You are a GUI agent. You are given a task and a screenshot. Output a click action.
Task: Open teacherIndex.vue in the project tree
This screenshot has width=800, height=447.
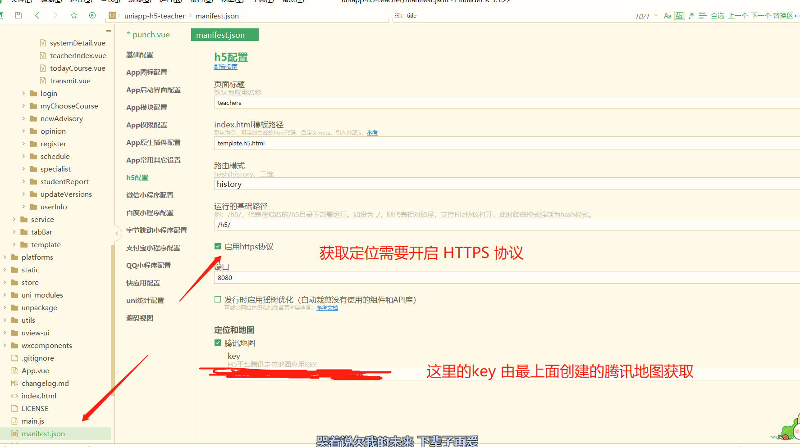(78, 55)
